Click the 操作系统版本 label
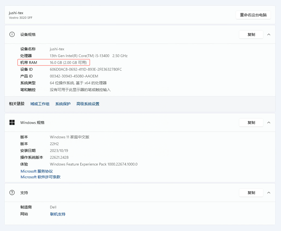This screenshot has height=231, width=281. [32, 157]
